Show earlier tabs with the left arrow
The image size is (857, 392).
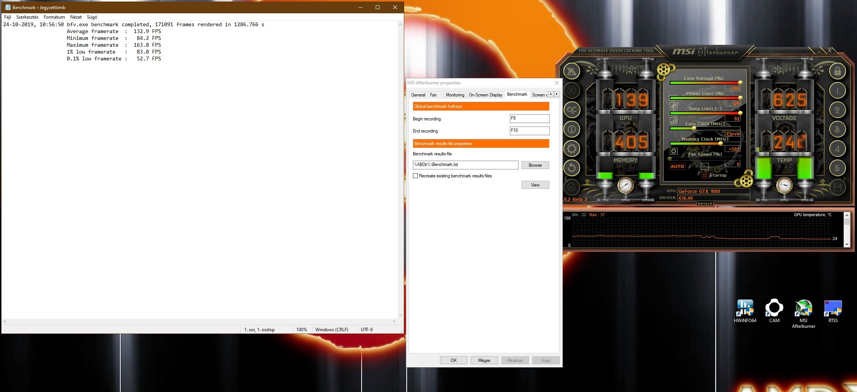[551, 94]
